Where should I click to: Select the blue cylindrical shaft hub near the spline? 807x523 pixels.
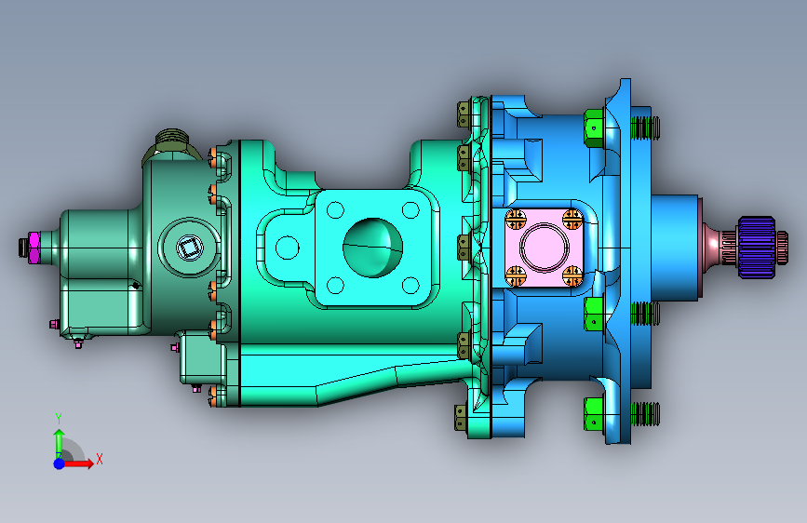(x=674, y=248)
